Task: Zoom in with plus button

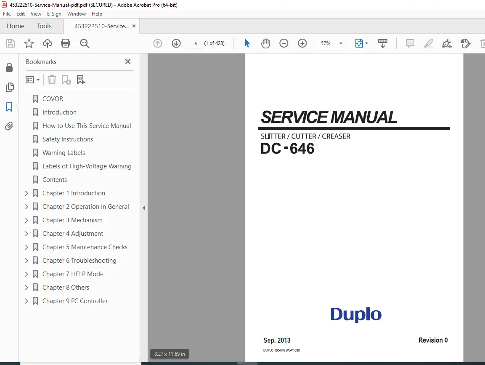Action: 302,43
